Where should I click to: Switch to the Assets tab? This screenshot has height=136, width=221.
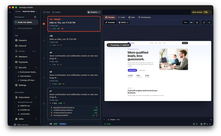pos(56,12)
